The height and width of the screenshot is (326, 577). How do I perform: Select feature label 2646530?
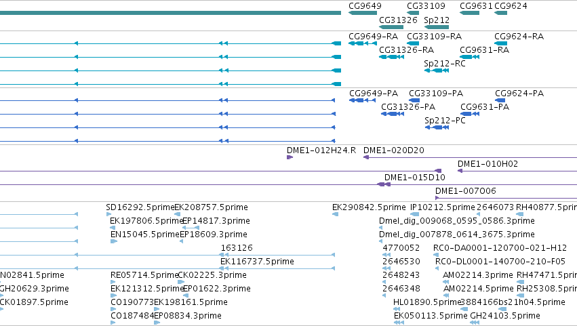401,262
